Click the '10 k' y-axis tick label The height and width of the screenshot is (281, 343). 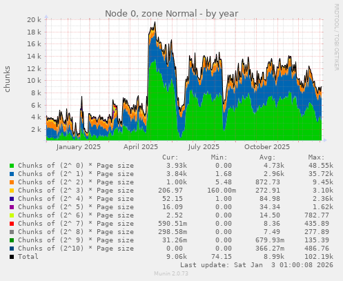tap(34, 81)
